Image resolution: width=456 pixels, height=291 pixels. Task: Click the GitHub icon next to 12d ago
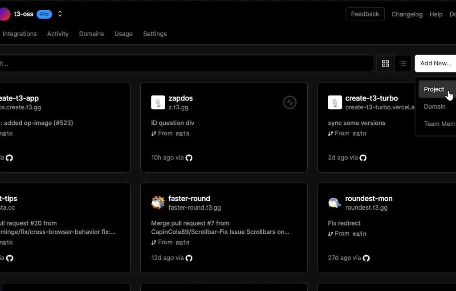[x=189, y=258]
